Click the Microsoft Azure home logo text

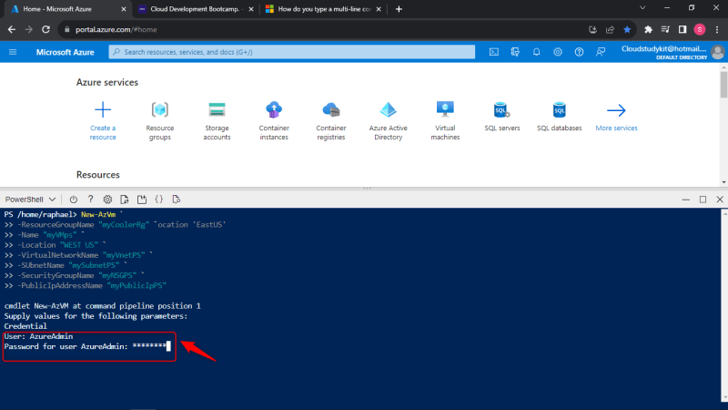click(65, 52)
